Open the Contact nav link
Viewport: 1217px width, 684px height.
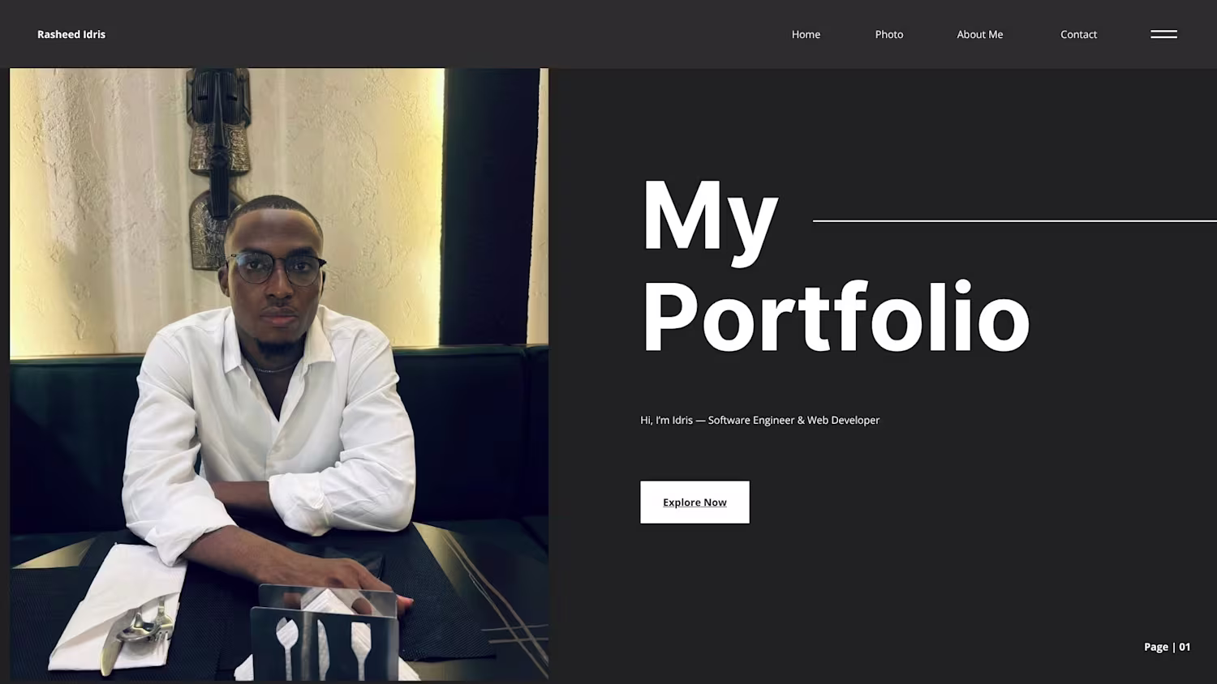tap(1078, 34)
